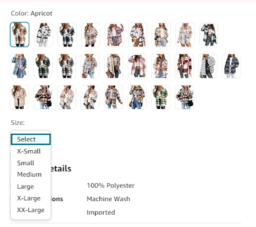Pick the eighth swatch, last in third color row
Viewport: 256px width, 227px height.
click(184, 97)
